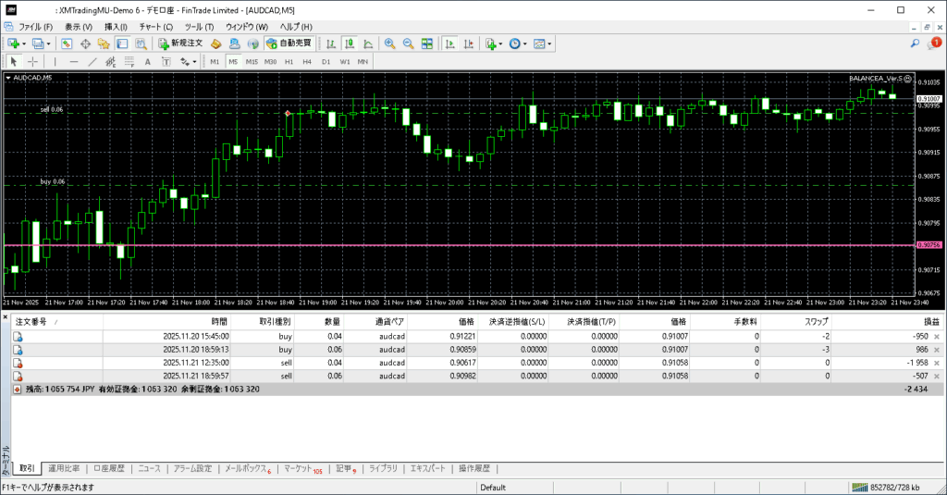Select the crosshair cursor tool
This screenshot has width=947, height=495.
tap(32, 62)
